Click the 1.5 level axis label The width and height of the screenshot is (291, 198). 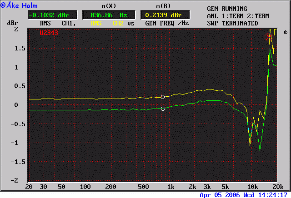click(20, 49)
